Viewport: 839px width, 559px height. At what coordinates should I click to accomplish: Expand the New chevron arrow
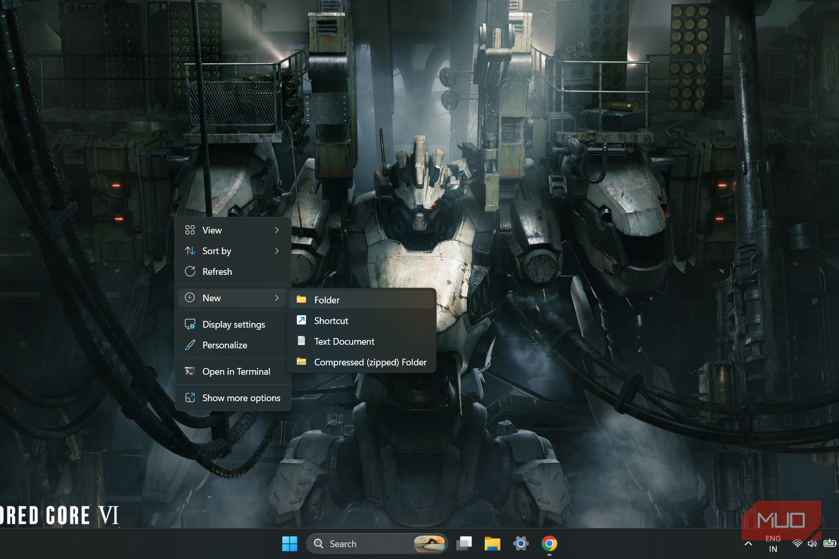(277, 298)
